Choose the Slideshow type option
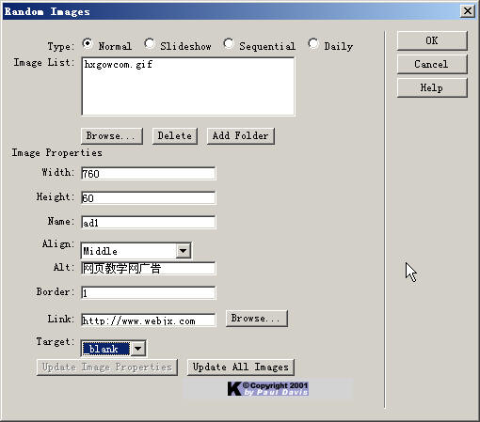 pyautogui.click(x=150, y=43)
